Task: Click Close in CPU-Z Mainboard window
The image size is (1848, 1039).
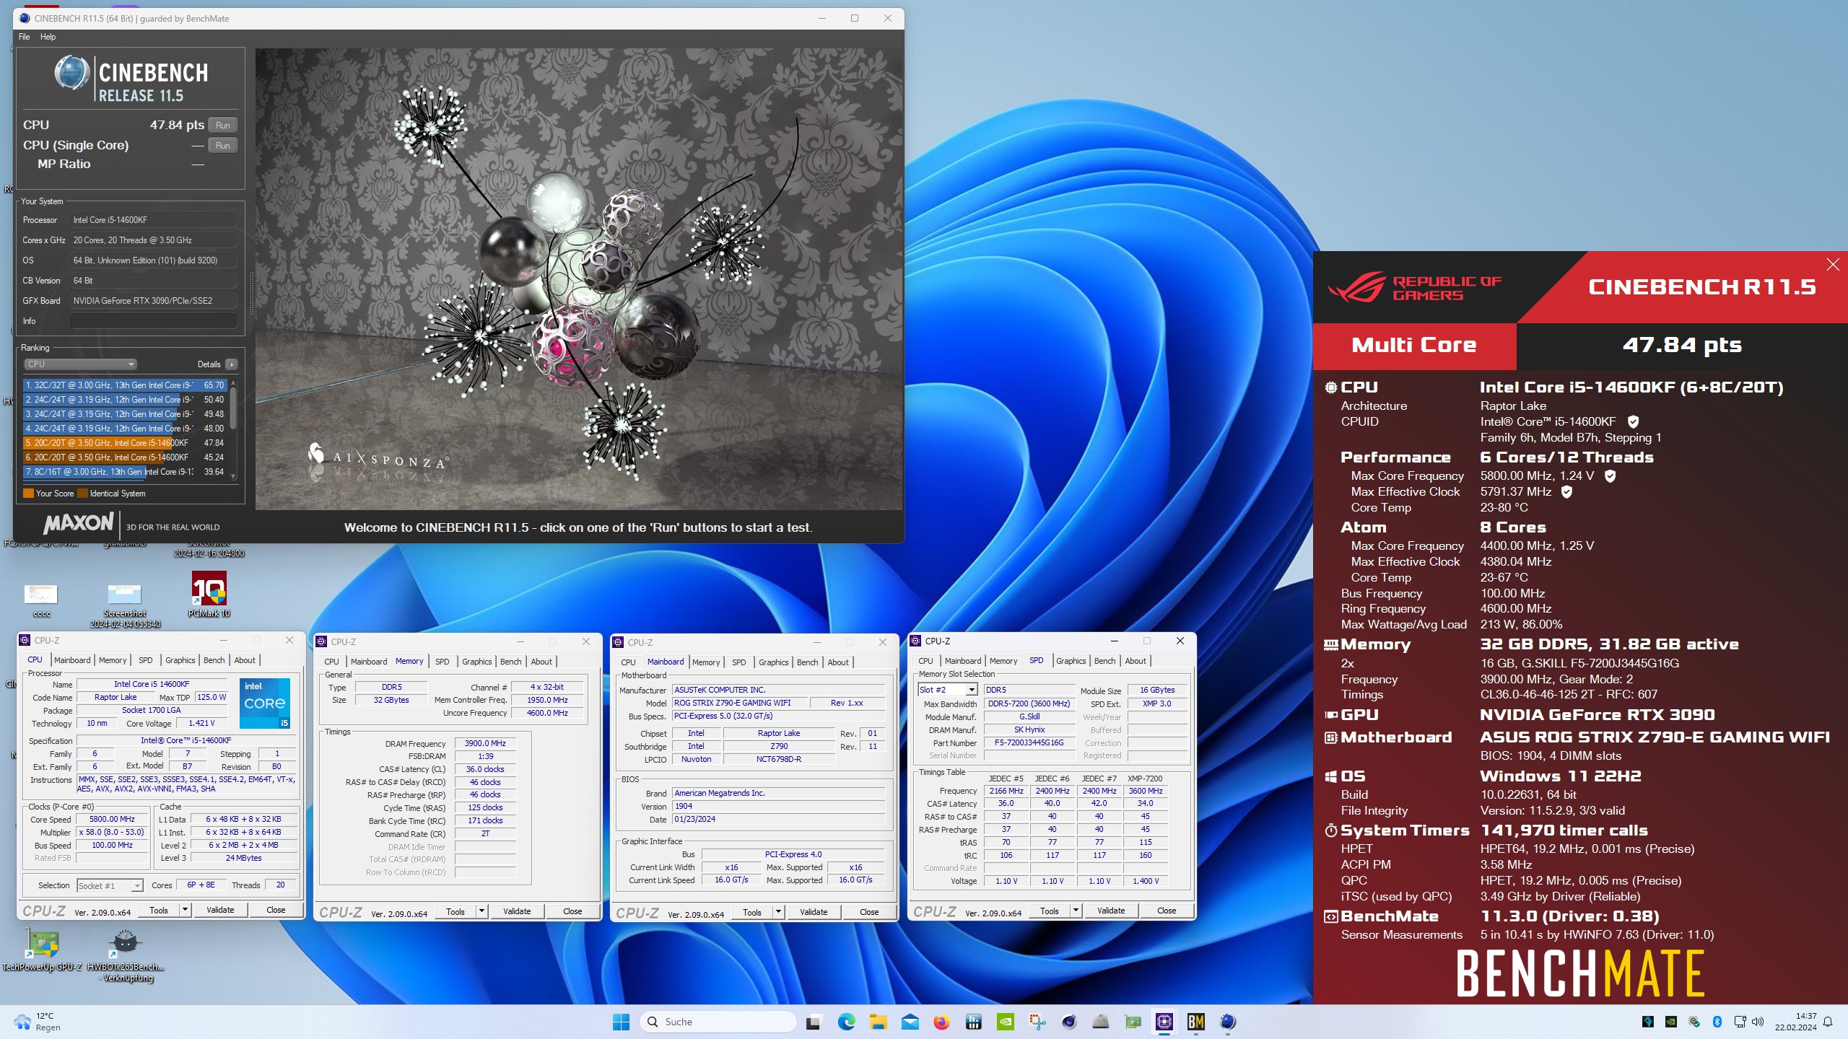Action: pyautogui.click(x=869, y=912)
